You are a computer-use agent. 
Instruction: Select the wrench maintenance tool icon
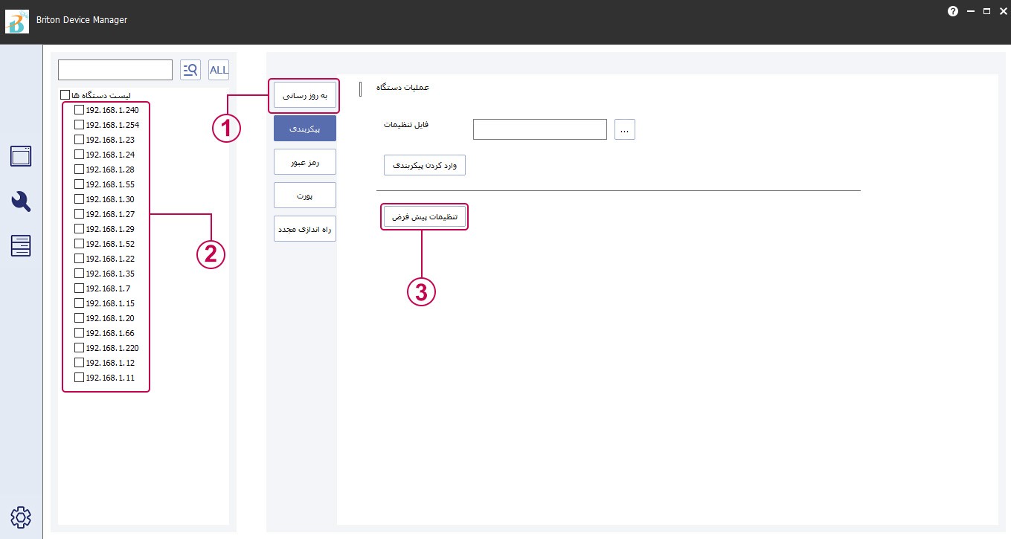21,201
